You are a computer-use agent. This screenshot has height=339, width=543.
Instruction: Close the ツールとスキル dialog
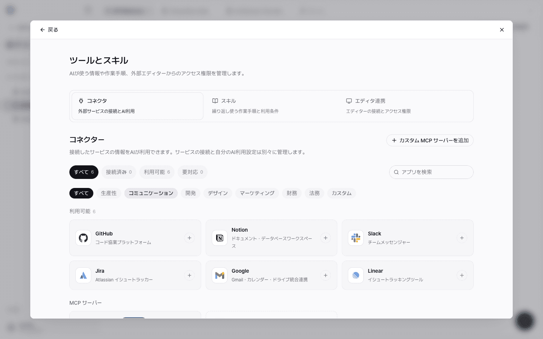coord(502,30)
